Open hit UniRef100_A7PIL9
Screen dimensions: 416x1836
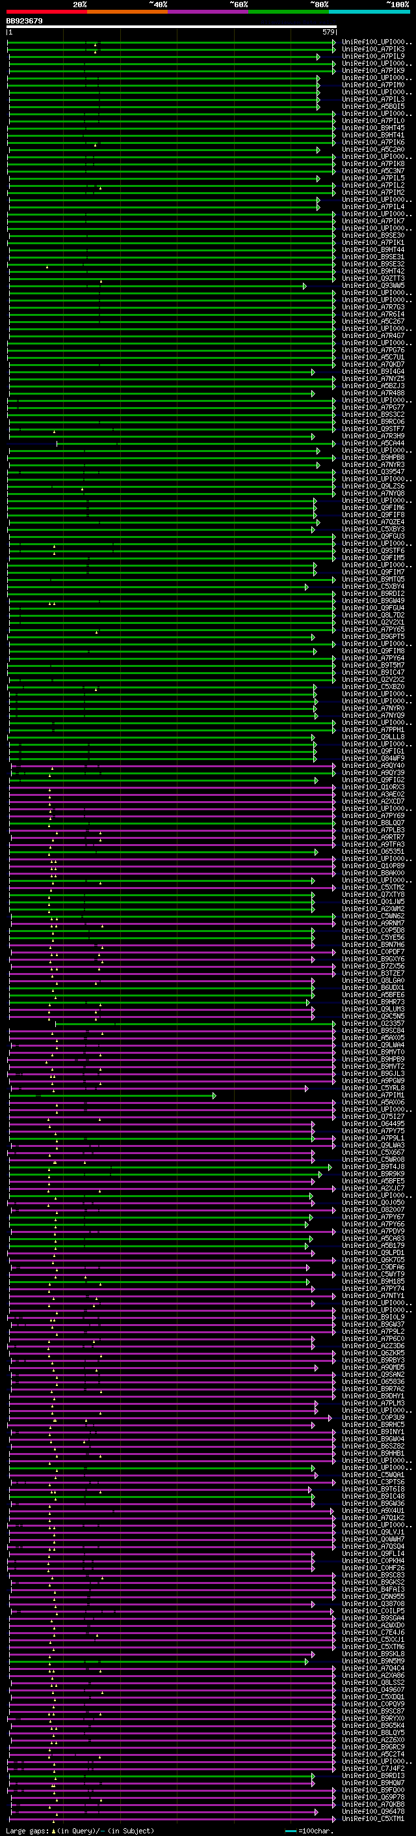[373, 57]
